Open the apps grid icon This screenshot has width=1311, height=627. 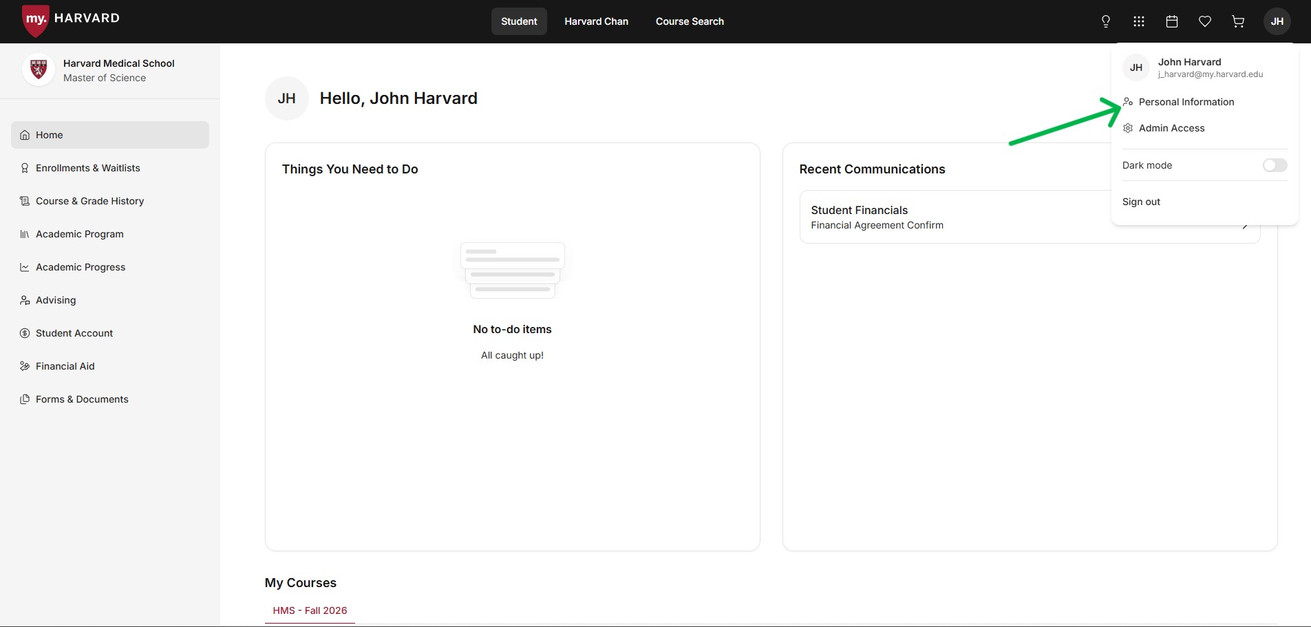(x=1139, y=21)
